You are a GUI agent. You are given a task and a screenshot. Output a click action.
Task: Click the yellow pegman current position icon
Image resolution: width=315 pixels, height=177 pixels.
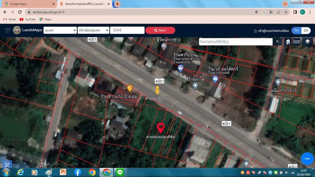157,90
